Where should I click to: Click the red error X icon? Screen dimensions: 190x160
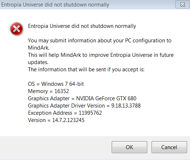pos(16,29)
